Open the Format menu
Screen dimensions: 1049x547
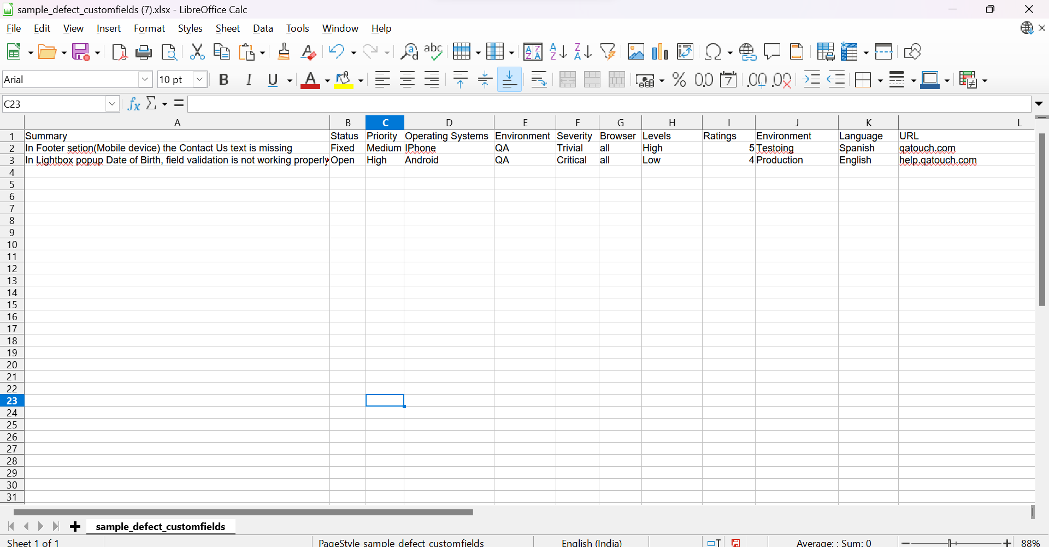click(149, 28)
